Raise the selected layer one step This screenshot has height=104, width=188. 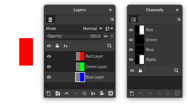[67, 93]
